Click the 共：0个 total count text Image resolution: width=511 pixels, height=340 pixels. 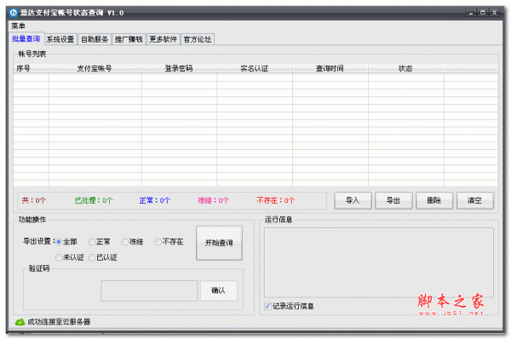[x=34, y=200]
